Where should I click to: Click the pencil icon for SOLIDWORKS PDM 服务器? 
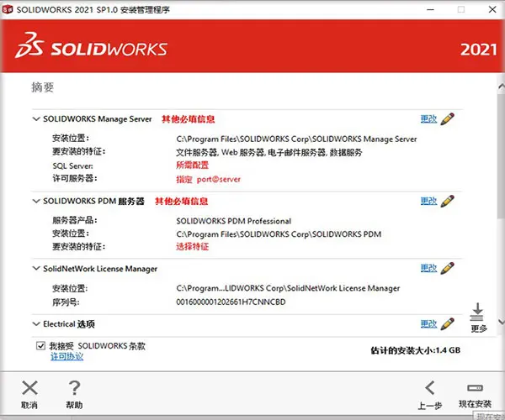448,201
